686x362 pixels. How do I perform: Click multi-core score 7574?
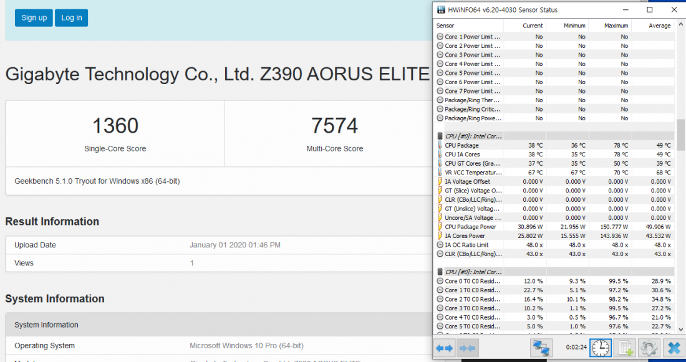pos(335,126)
